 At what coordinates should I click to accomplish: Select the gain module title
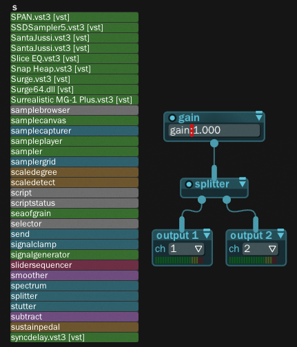point(189,118)
